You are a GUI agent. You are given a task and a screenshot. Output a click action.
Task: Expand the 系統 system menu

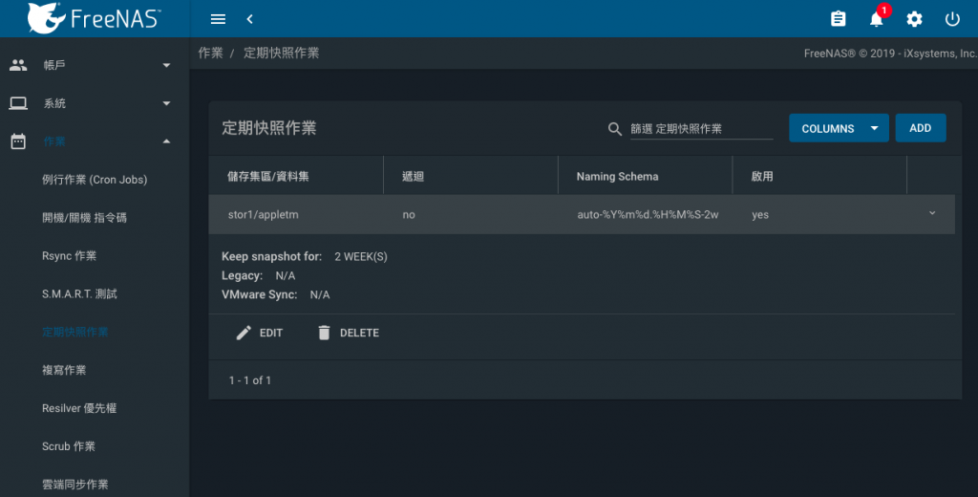click(x=92, y=103)
